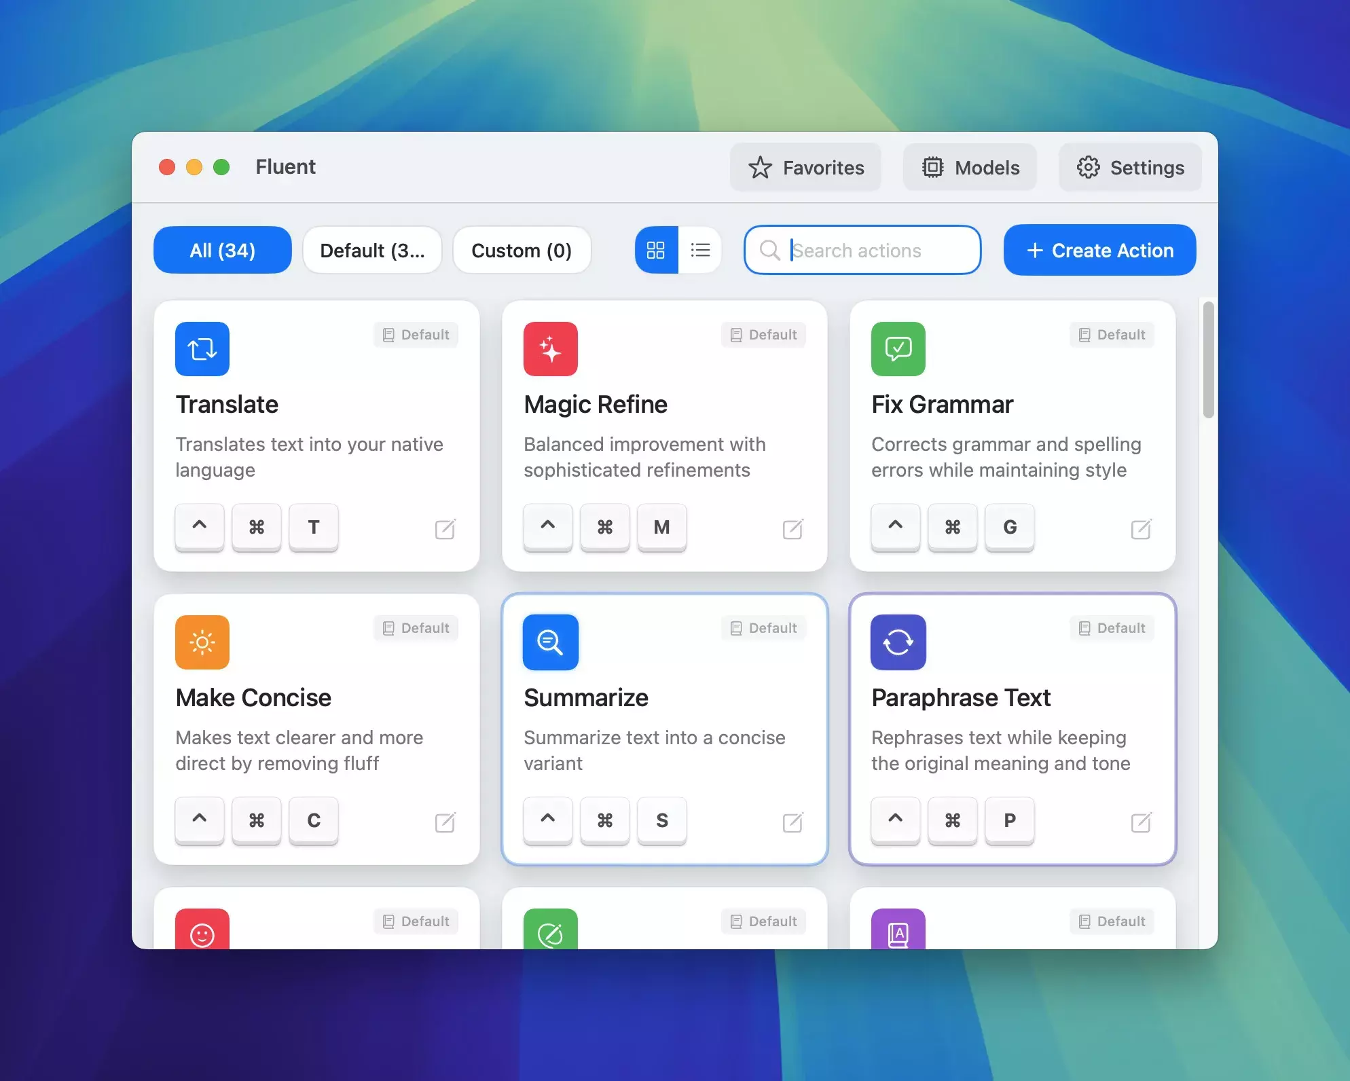Click the blue Translate action icon
1350x1081 pixels.
tap(202, 349)
